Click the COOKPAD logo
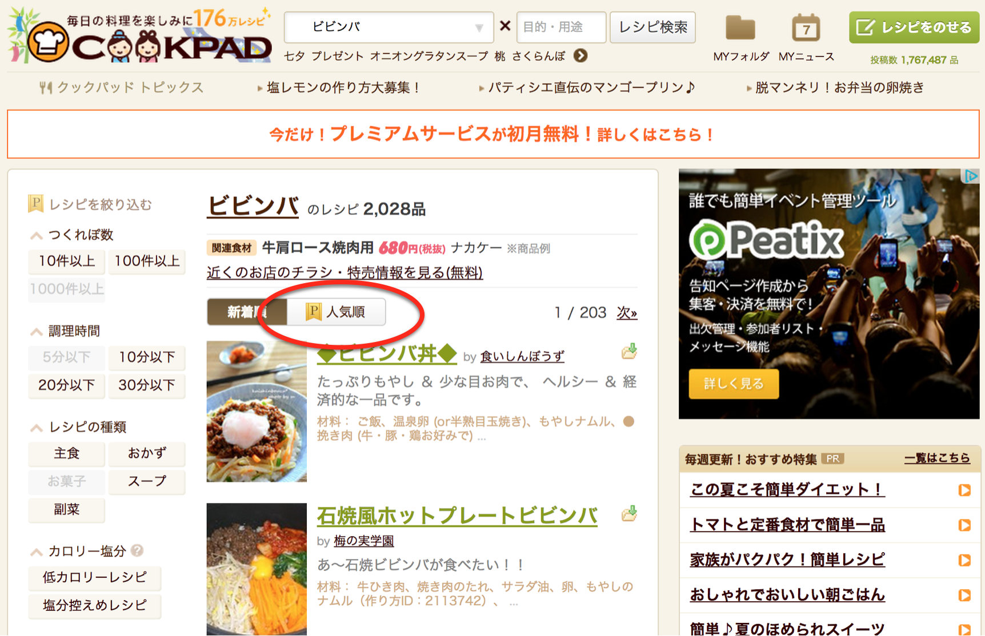 pyautogui.click(x=140, y=35)
